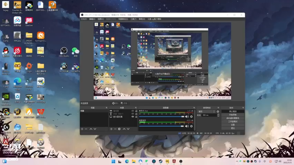Click Stop Streaming (停止推流) button
Screen dimensions: 294x165
[x=233, y=111]
